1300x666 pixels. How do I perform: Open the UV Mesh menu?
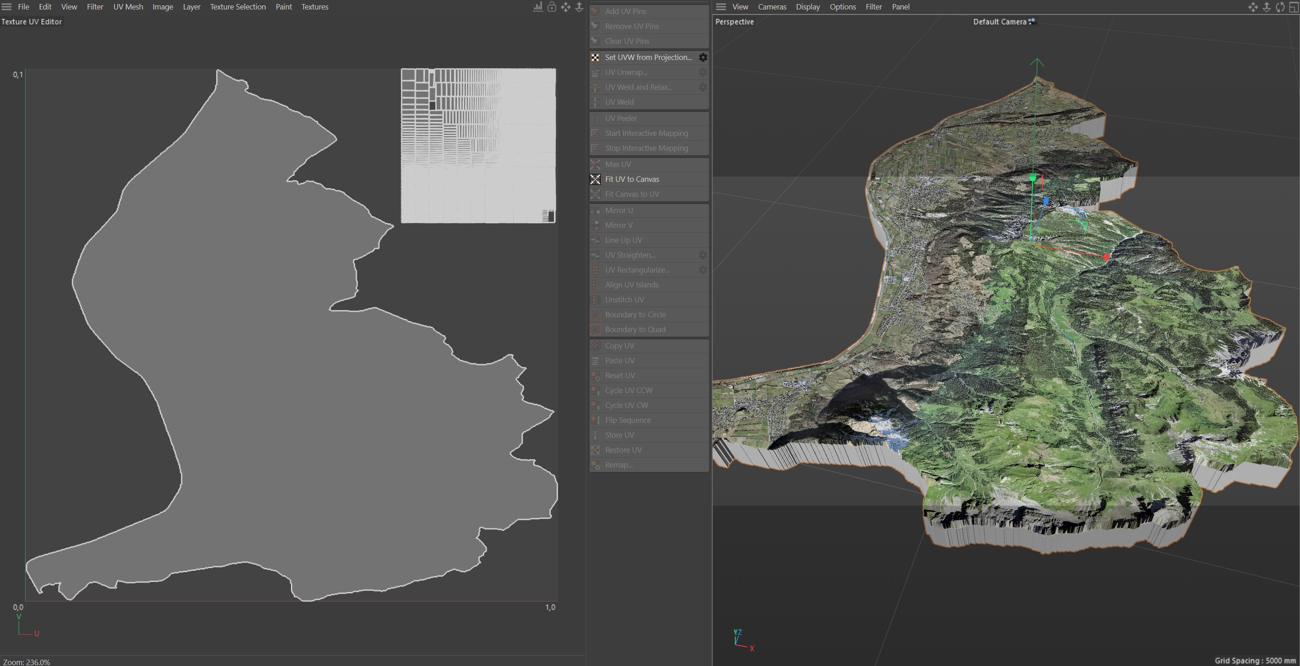coord(128,7)
